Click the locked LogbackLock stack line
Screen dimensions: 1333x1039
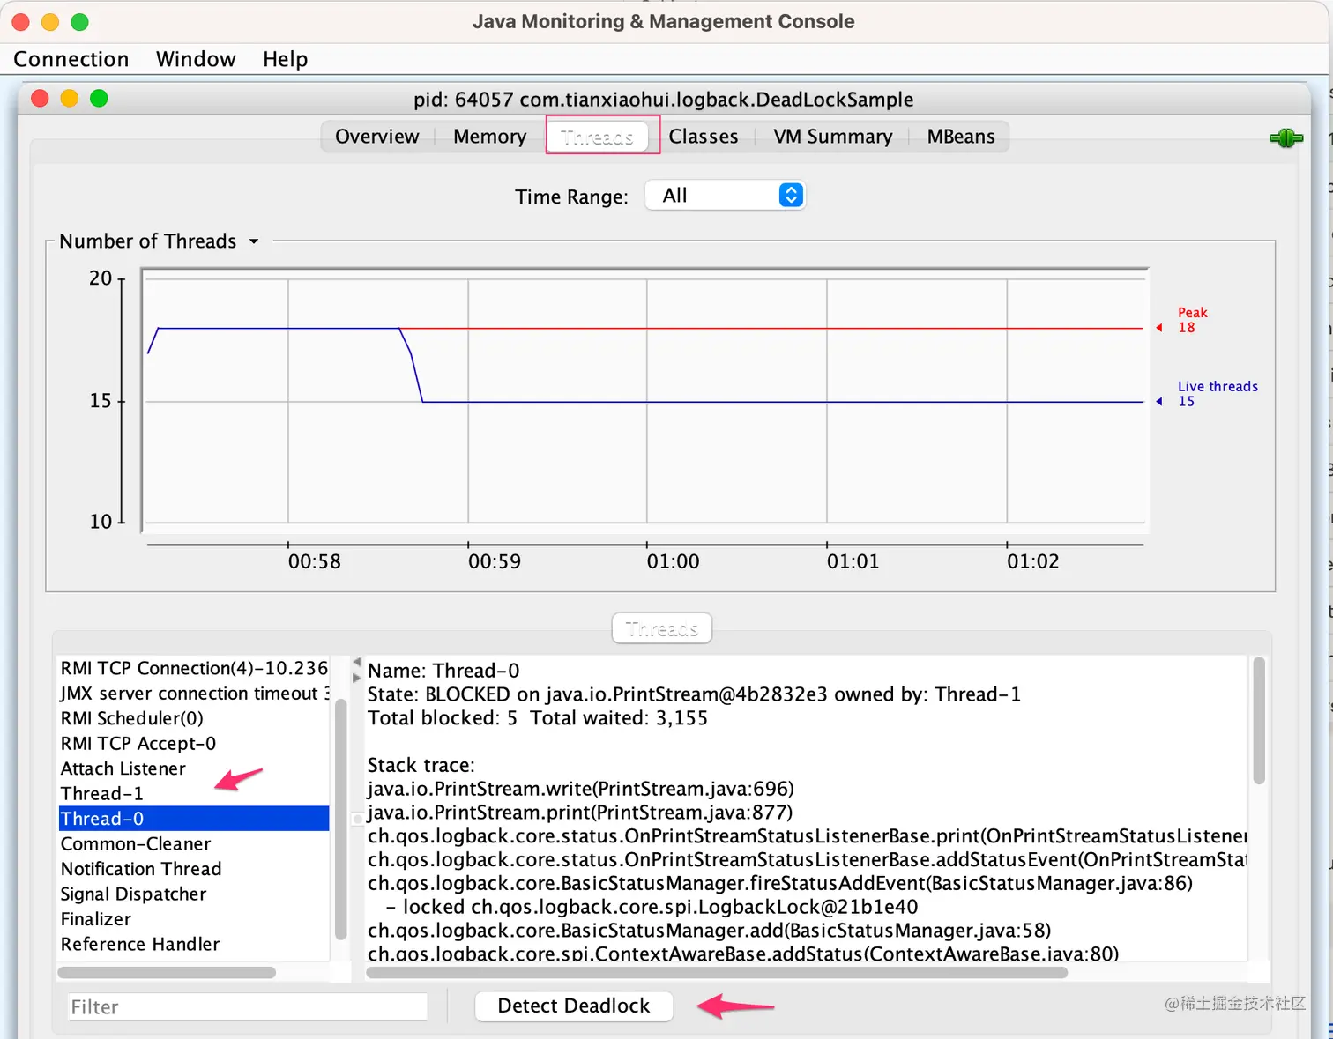(652, 907)
